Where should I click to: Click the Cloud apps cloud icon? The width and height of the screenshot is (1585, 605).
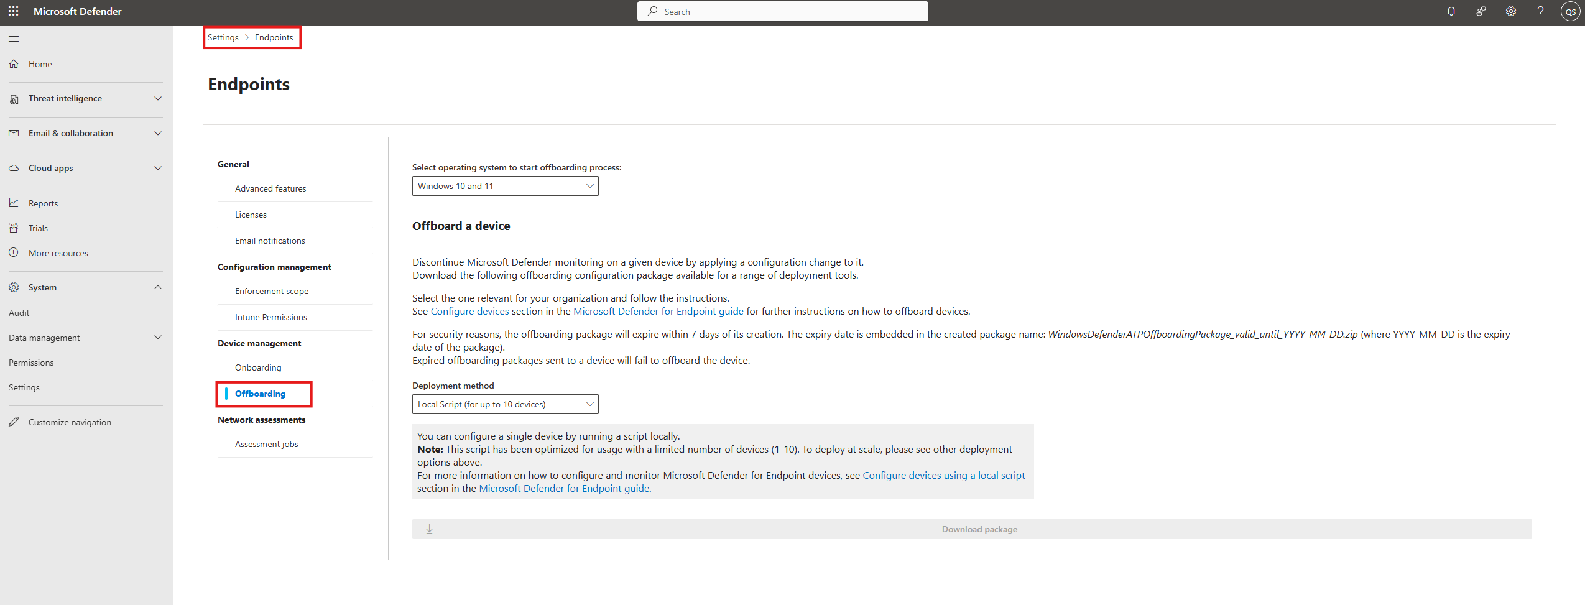(x=14, y=168)
